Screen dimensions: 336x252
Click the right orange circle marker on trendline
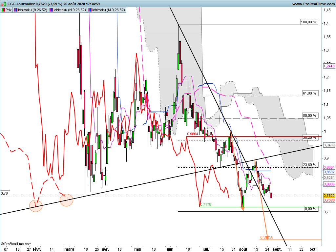(67, 199)
